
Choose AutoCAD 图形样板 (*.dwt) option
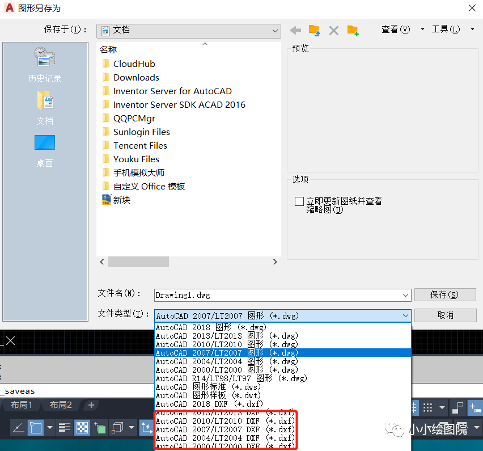pos(282,395)
